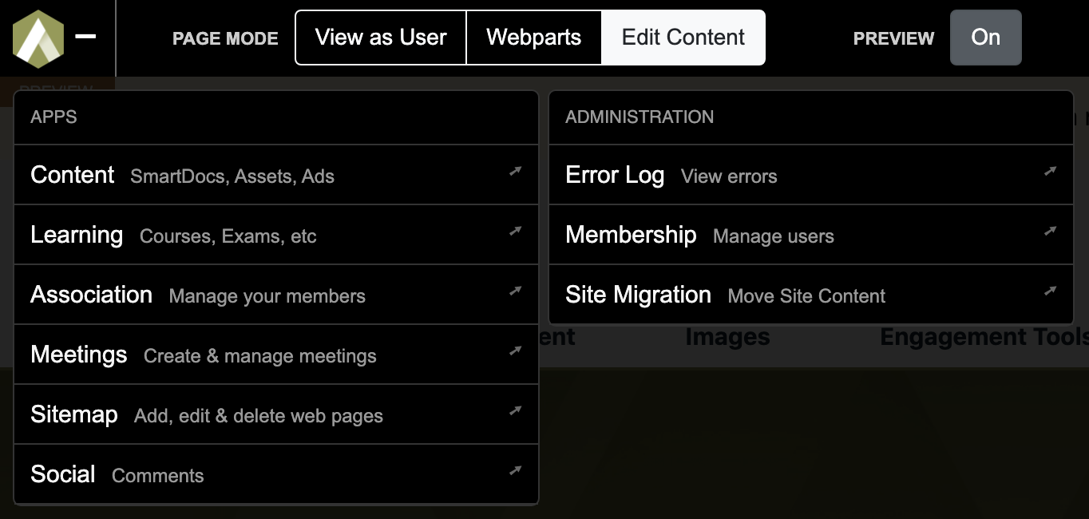Image resolution: width=1089 pixels, height=519 pixels.
Task: Open the Membership administration item
Action: [x=811, y=235]
